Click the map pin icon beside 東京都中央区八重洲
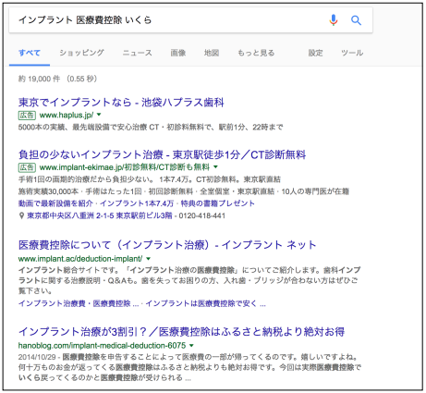 click(x=21, y=215)
